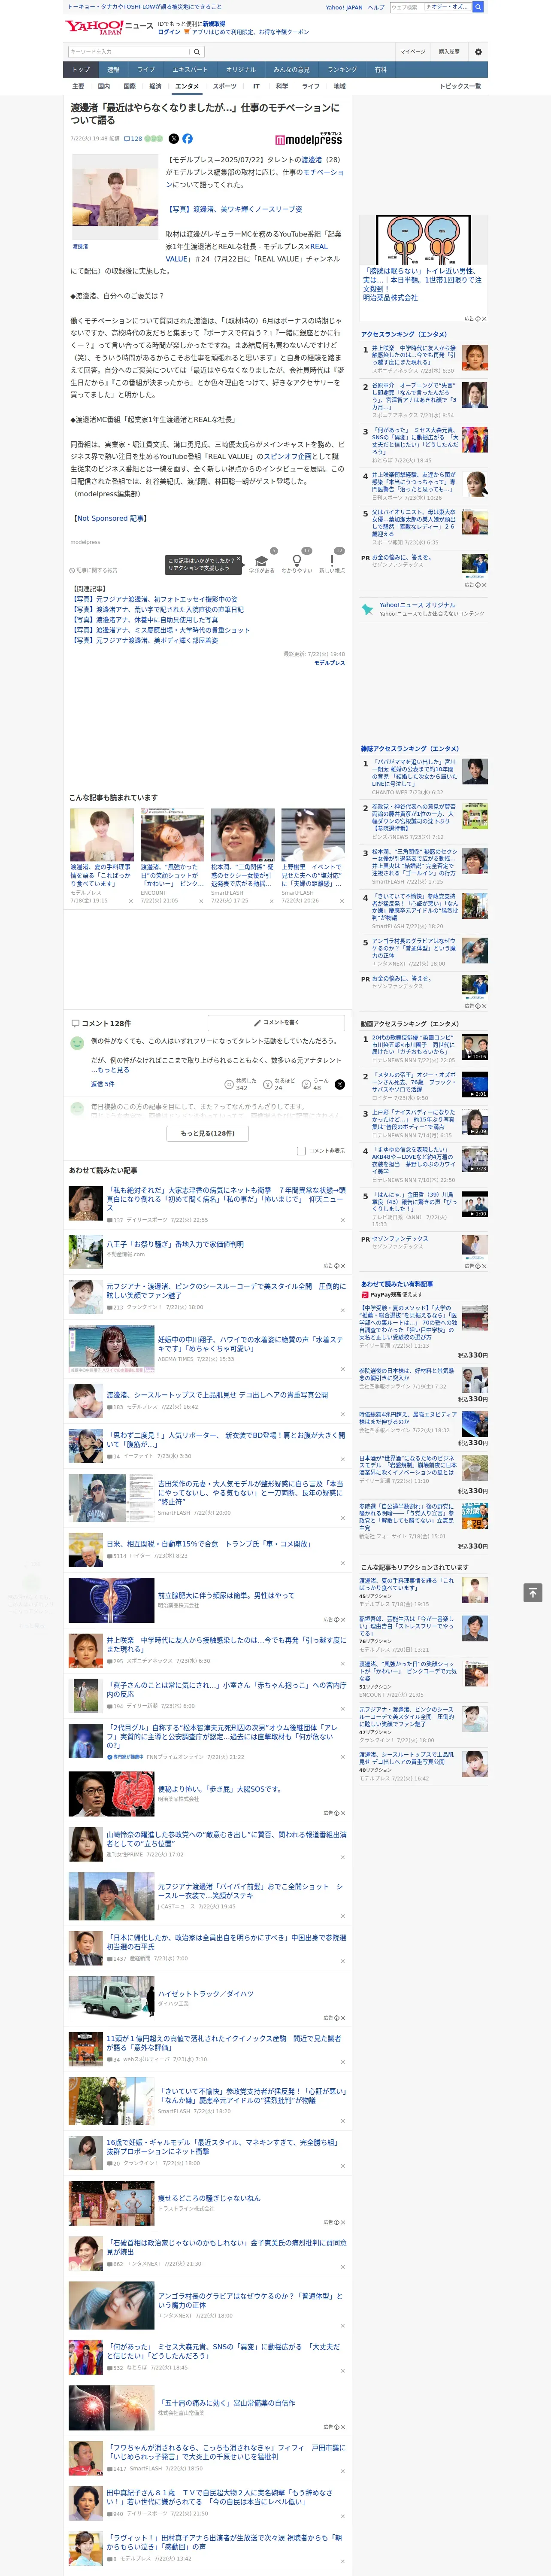Click the keyword search magnifier icon
The image size is (551, 2576).
point(197,52)
